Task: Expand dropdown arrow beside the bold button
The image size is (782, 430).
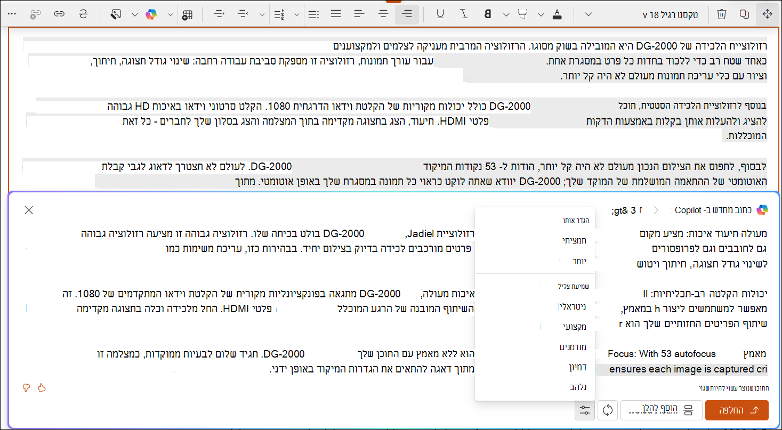Action: point(506,14)
